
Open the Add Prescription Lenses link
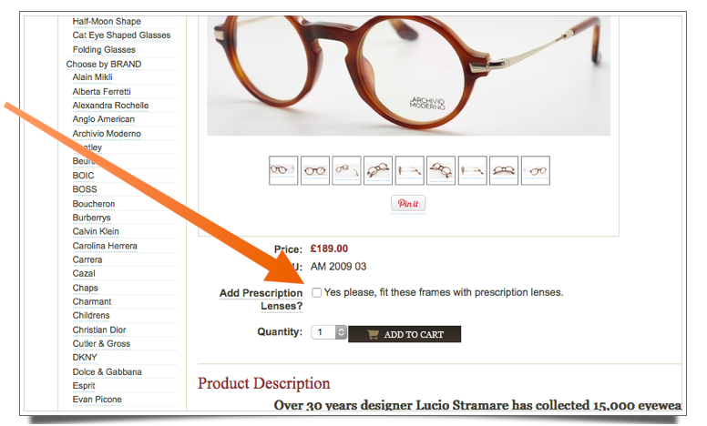[x=261, y=299]
